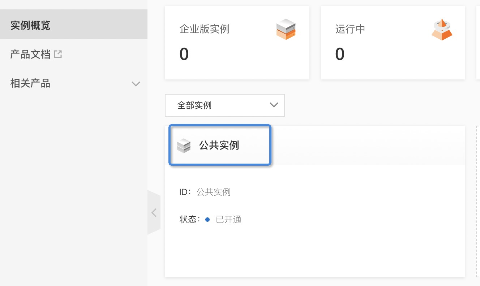Click the 运行中 zero count number

[340, 55]
